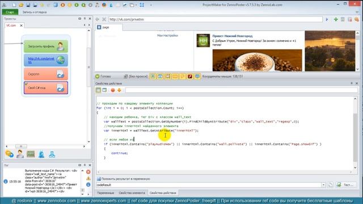Screen dimensions: 363x204
Task: Click the coffee cup image thumbnail
Action: [257, 60]
